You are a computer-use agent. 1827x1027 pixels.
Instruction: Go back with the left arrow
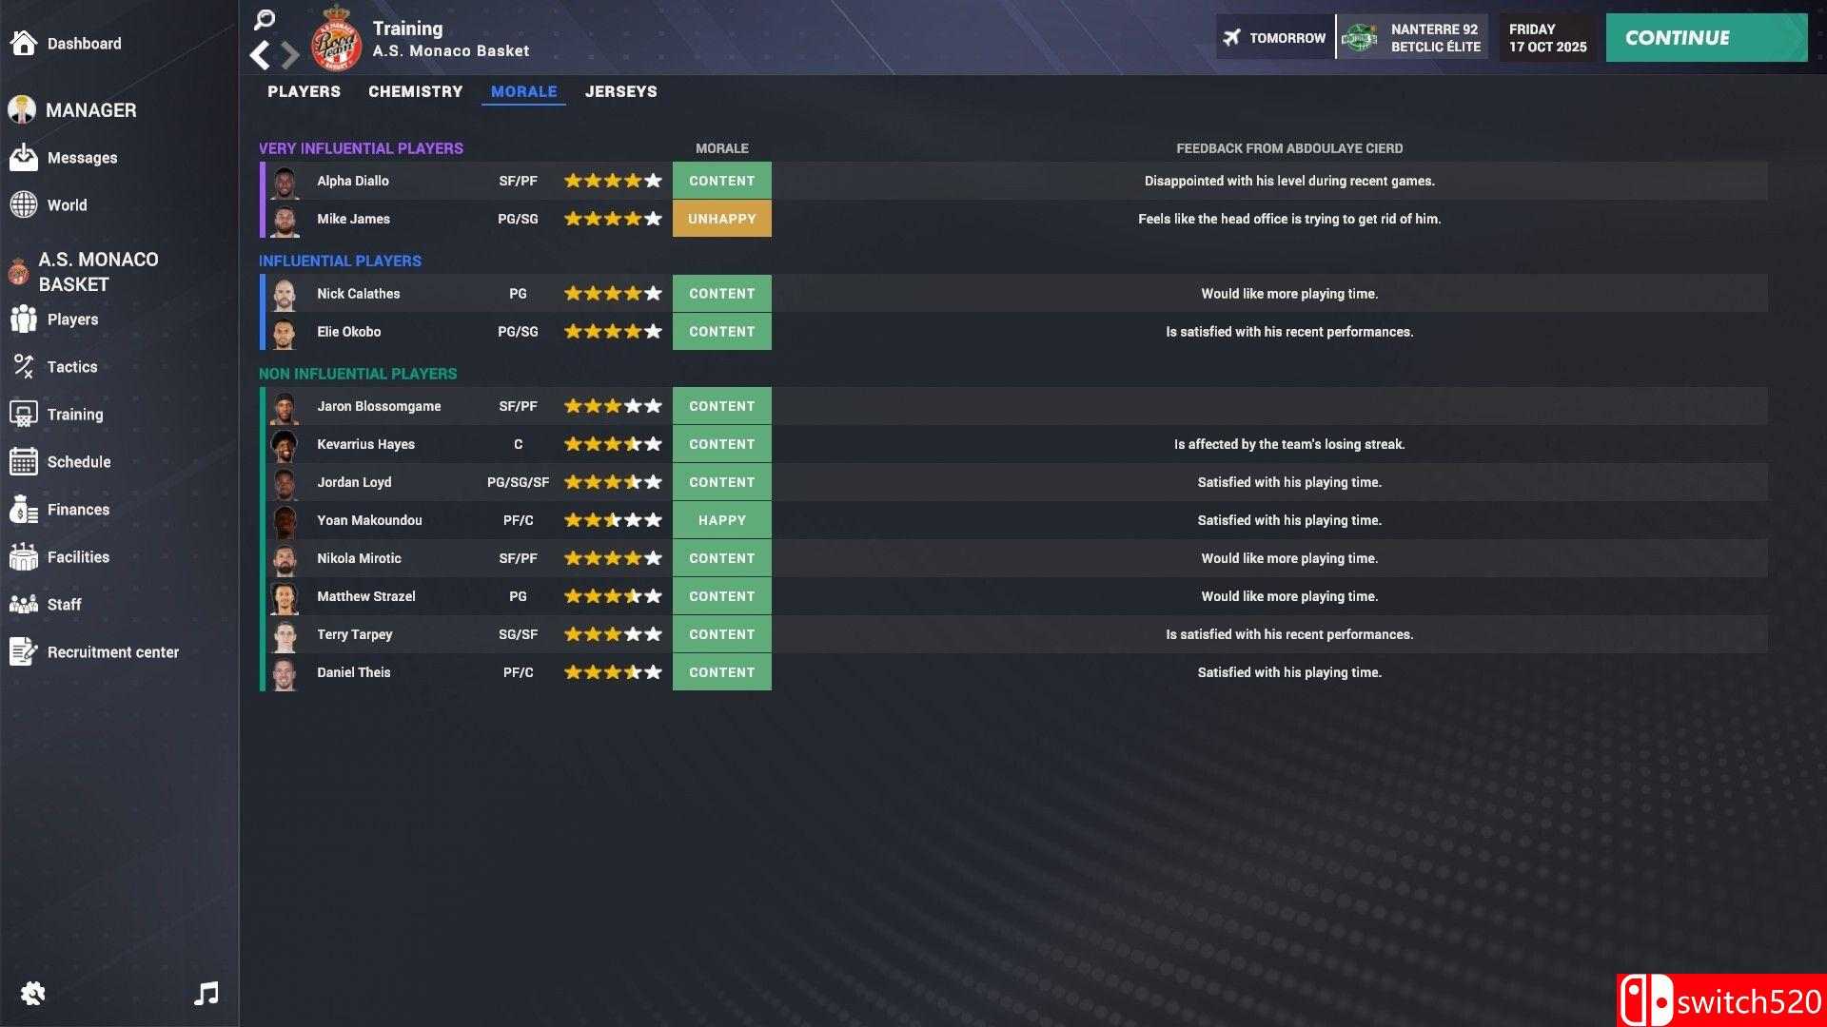260,55
